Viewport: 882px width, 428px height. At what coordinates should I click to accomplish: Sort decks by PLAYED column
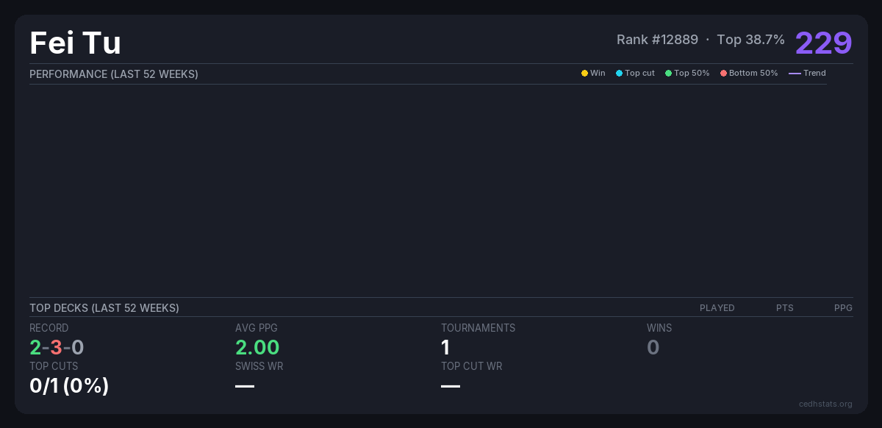pyautogui.click(x=717, y=308)
